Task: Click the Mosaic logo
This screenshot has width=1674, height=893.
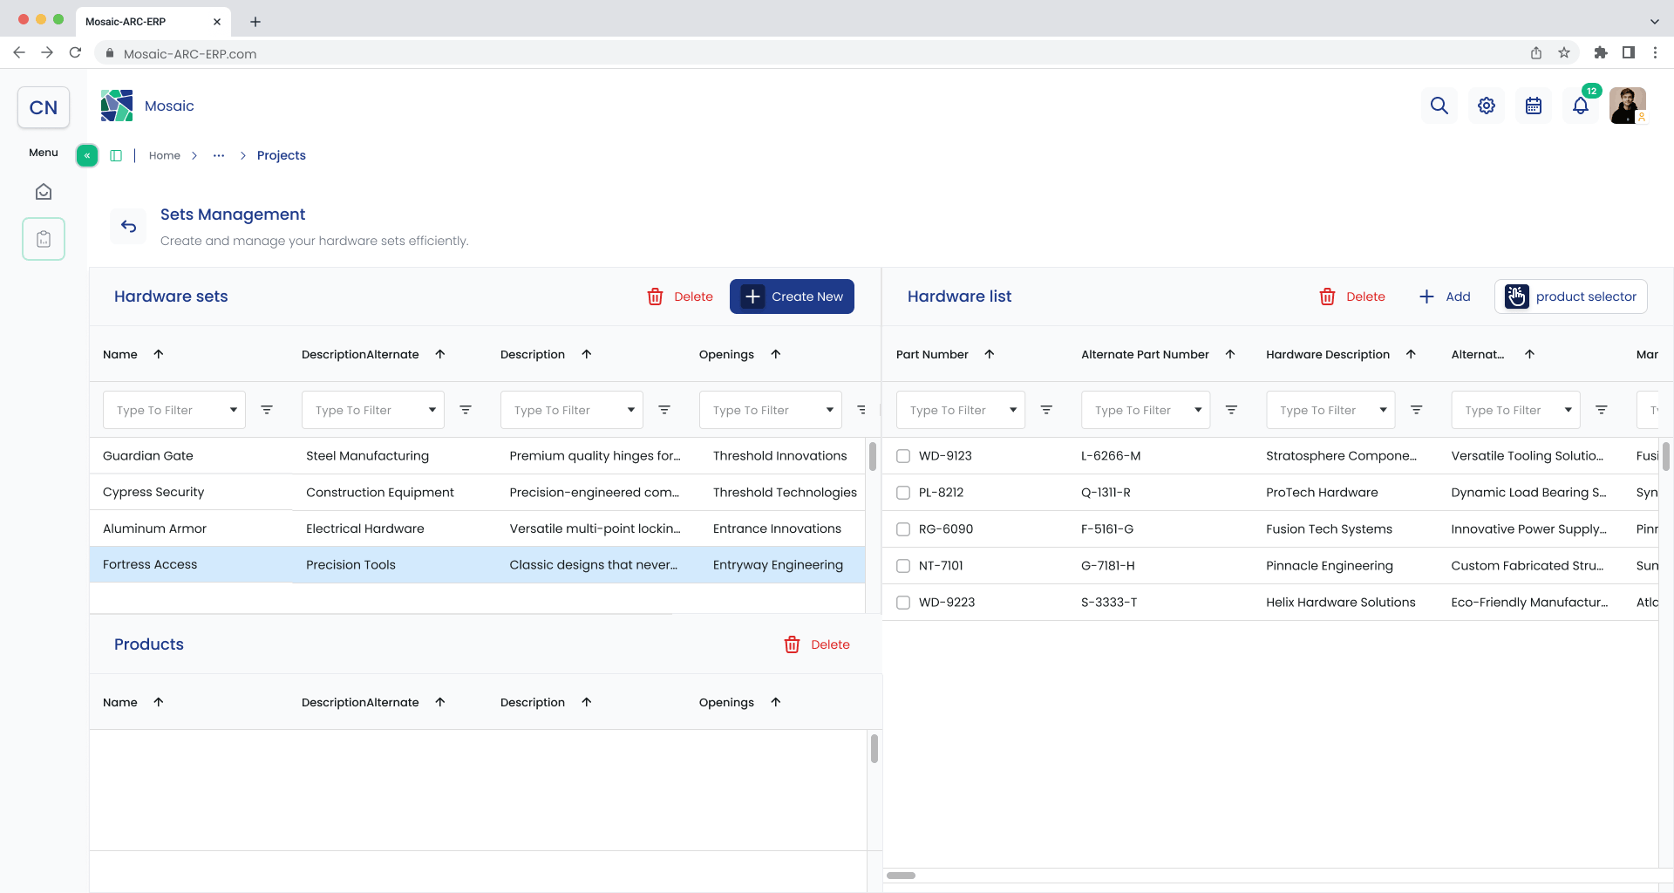Action: click(117, 106)
